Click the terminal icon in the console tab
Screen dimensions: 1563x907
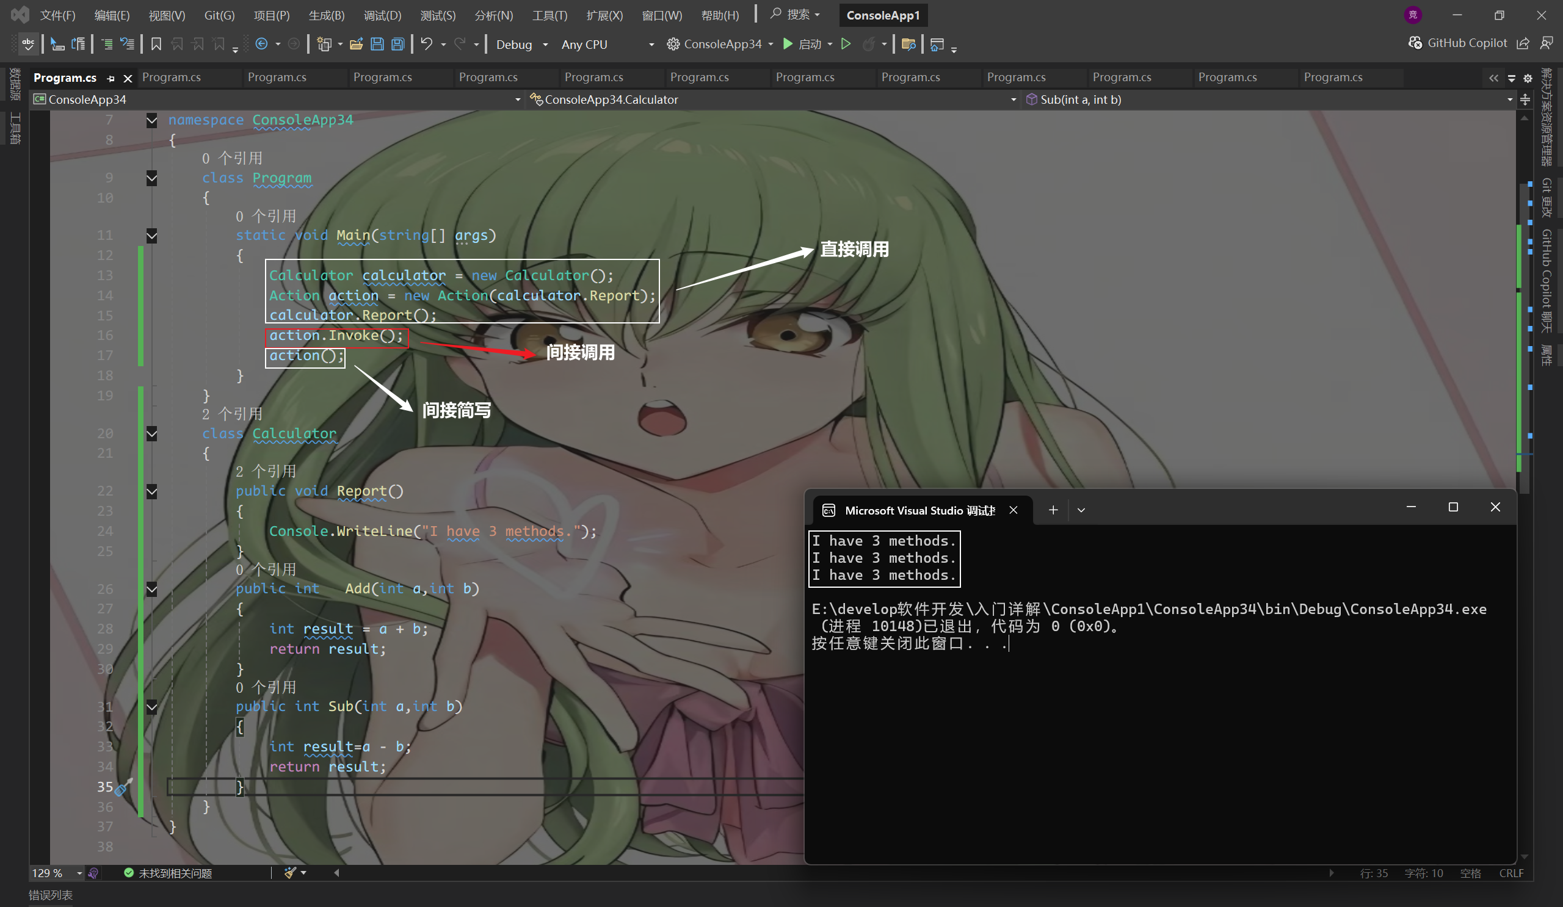[829, 510]
